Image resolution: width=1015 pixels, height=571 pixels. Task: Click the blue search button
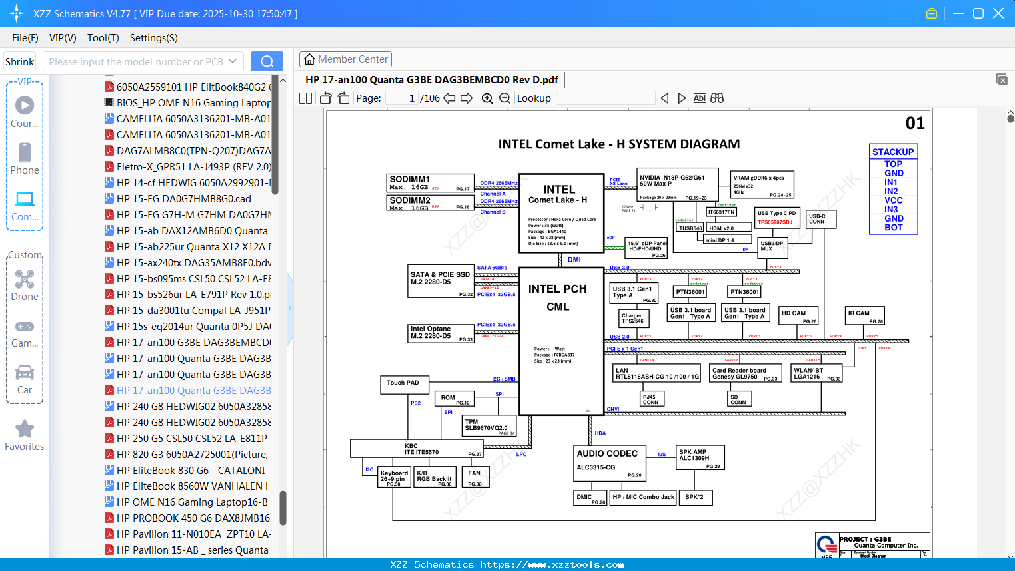pos(267,61)
